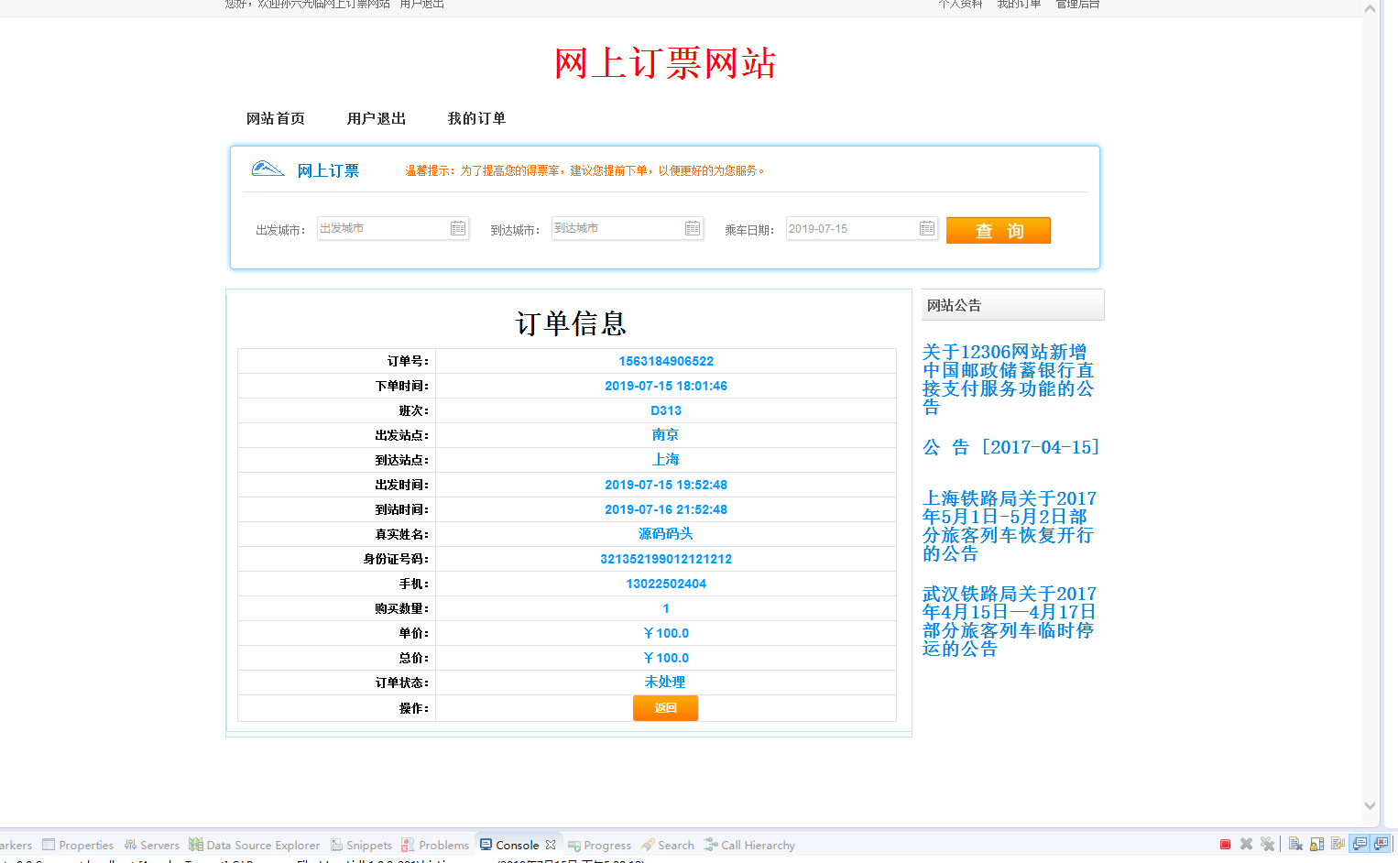Image resolution: width=1398 pixels, height=863 pixels.
Task: Open the arrival city picker beside 到达城市
Action: point(693,227)
